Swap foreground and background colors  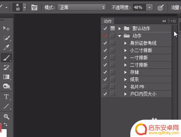5,124
